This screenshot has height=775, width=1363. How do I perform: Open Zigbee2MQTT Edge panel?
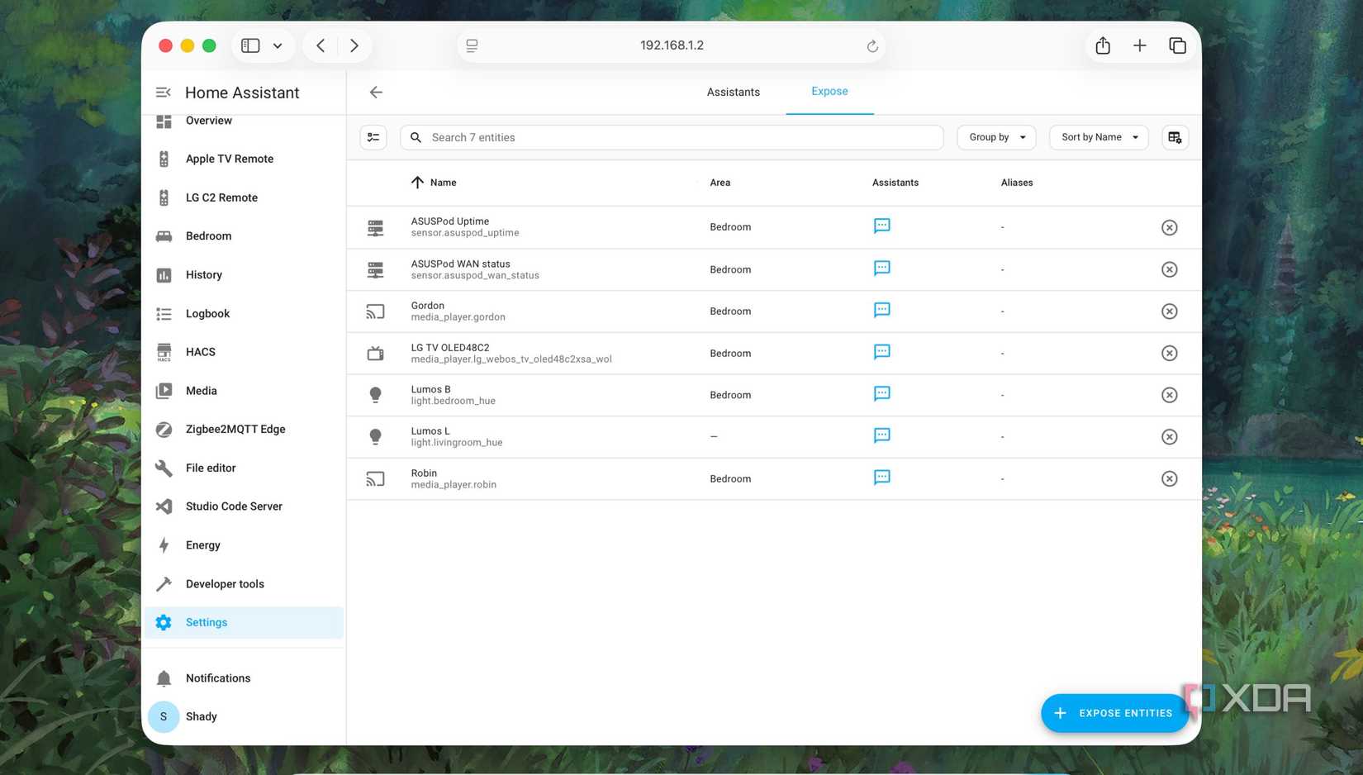[x=244, y=430]
